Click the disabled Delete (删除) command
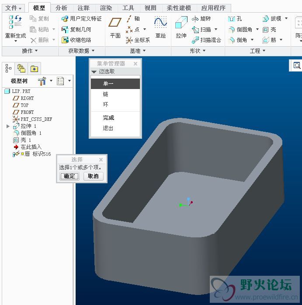Image resolution: width=302 pixels, height=305 pixels. pos(39,40)
